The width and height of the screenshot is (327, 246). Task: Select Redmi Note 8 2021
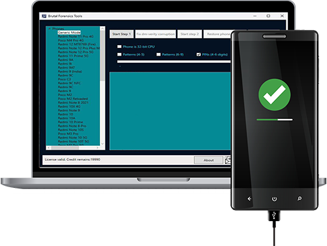click(73, 103)
